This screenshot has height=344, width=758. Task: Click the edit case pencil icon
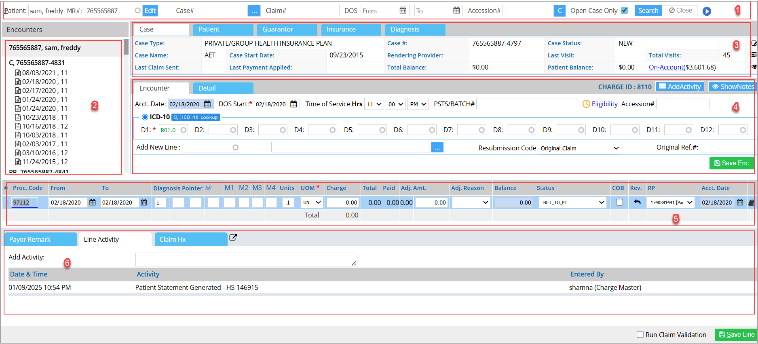tap(754, 43)
